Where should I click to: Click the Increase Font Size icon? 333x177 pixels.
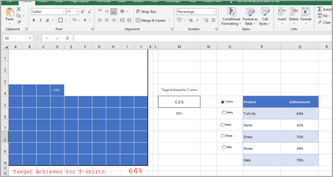[83, 12]
